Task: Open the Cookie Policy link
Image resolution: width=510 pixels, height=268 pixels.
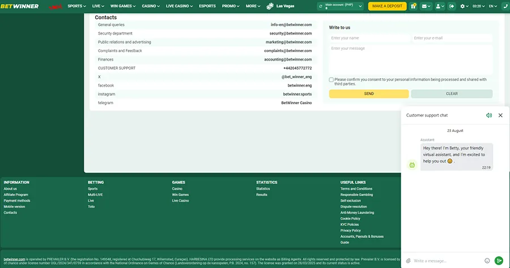Action: pos(350,219)
